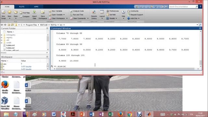Click Analyze Code
Image resolution: width=208 pixels, height=117 pixels.
(x=77, y=11)
